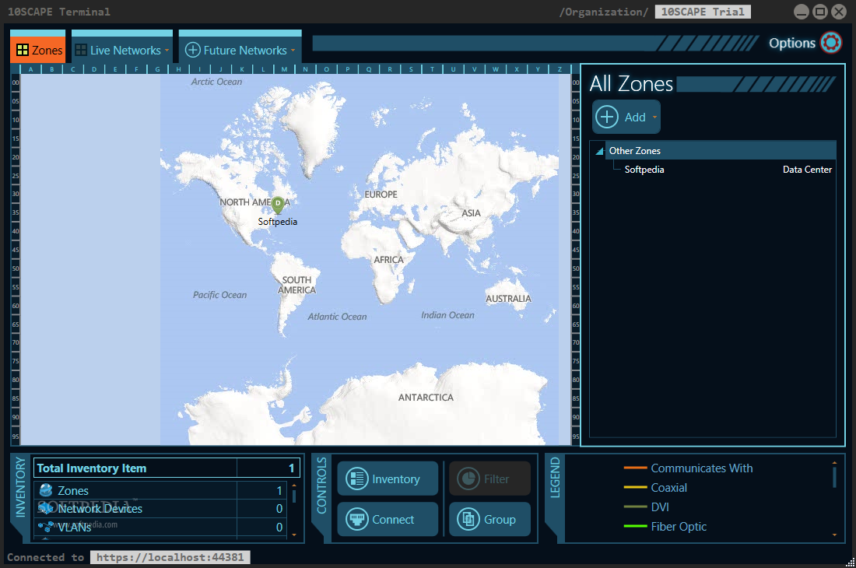
Task: Click the Fiber Optic legend entry
Action: 679,527
